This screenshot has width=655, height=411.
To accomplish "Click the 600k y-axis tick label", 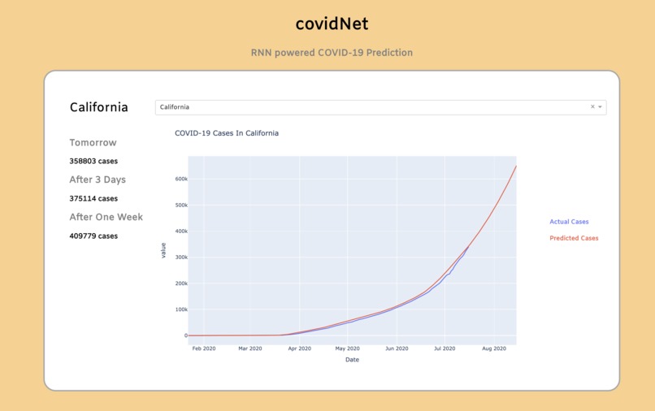I will coord(181,179).
